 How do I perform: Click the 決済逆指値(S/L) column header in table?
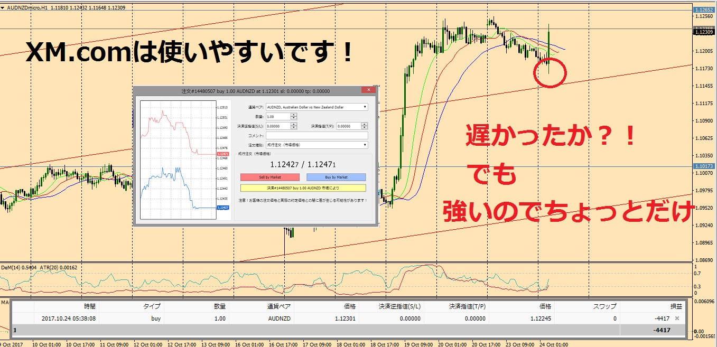399,306
